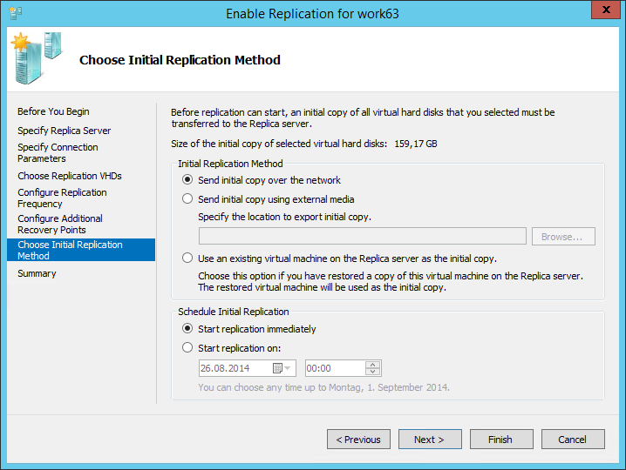Screen dimensions: 626x470
Task: Cancel the replication wizard
Action: tap(573, 440)
